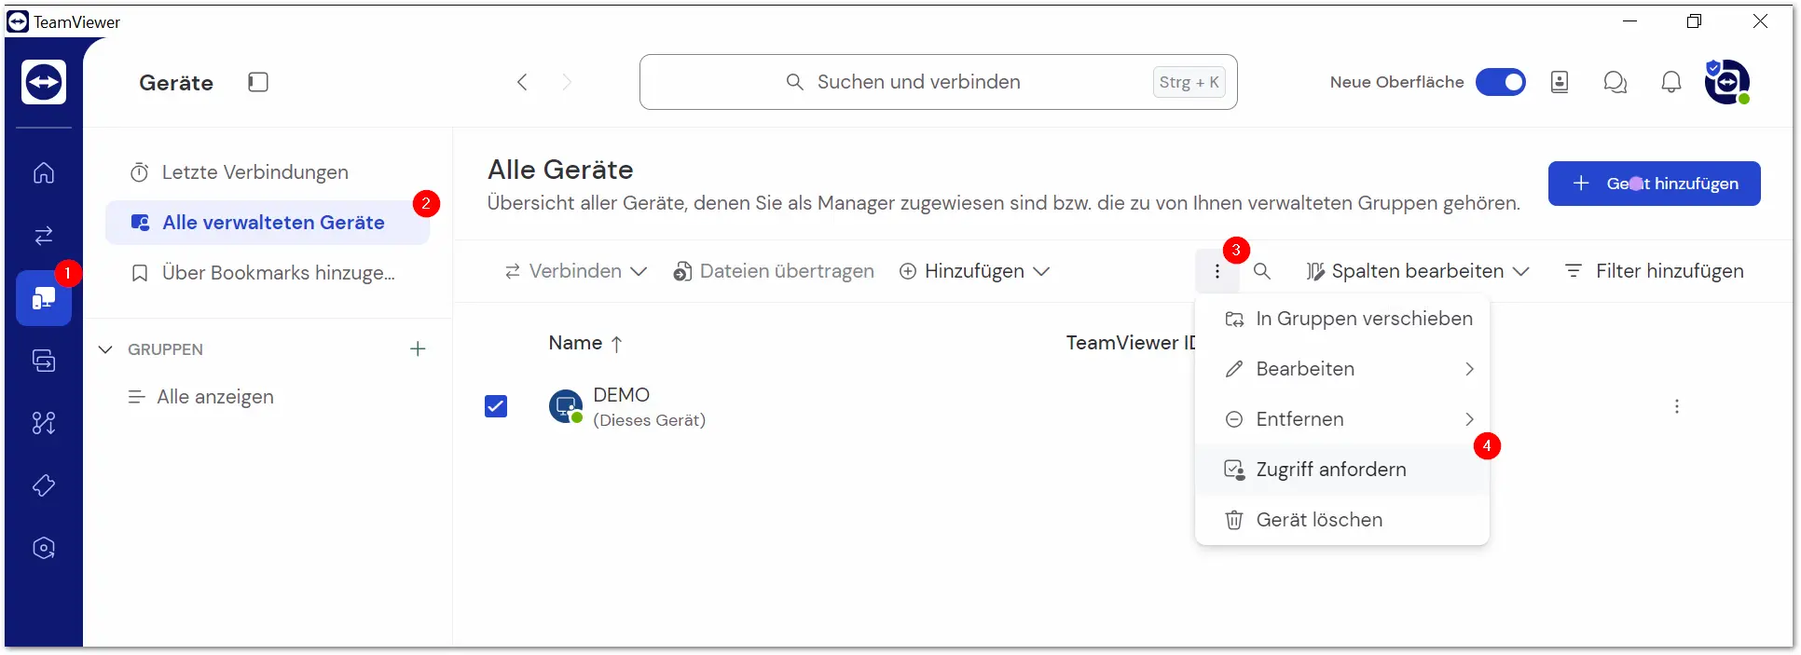Uncheck the DEMO device checkbox

pyautogui.click(x=496, y=406)
